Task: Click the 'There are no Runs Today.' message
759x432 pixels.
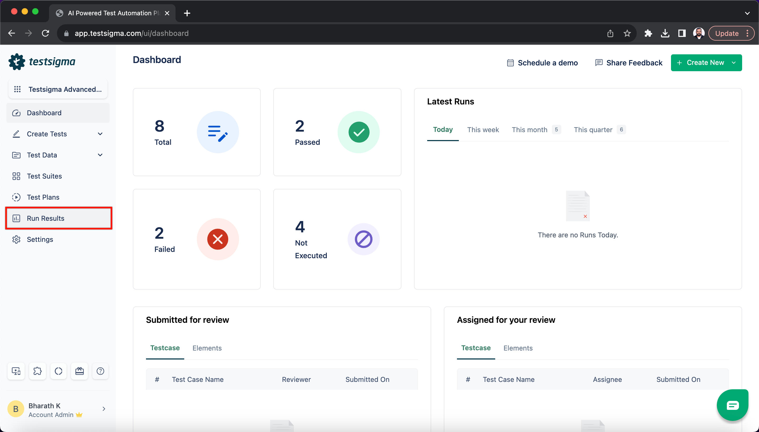Action: click(578, 235)
